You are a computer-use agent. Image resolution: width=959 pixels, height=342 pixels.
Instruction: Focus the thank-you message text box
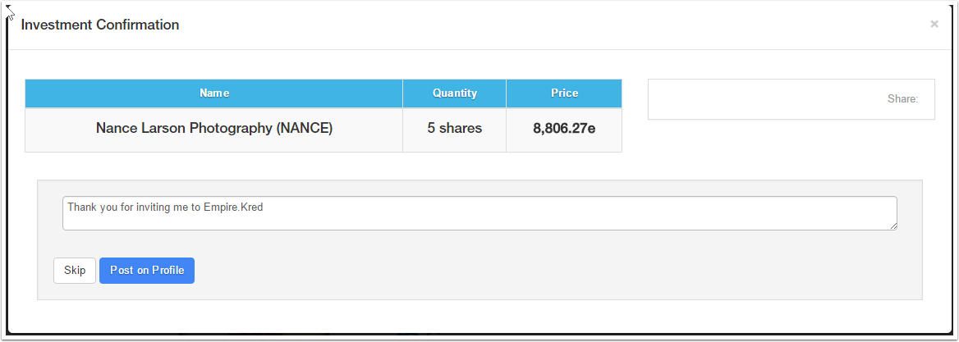[x=479, y=213]
